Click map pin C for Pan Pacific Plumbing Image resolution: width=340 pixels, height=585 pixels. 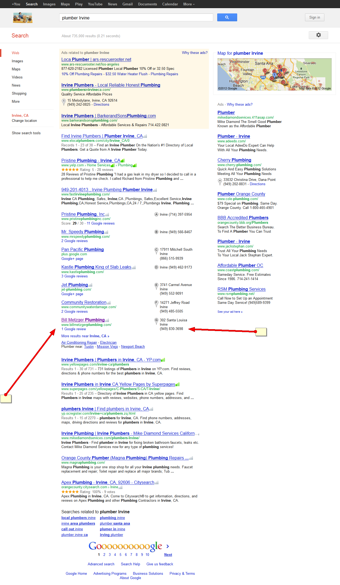click(156, 251)
